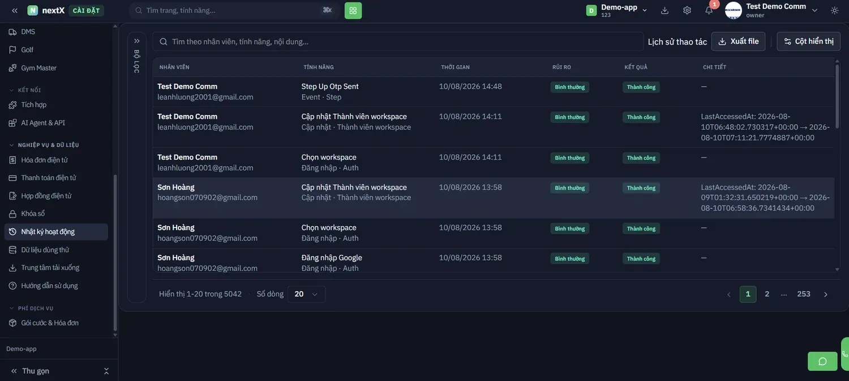Image resolution: width=849 pixels, height=381 pixels.
Task: Open the downloads icon in top bar
Action: point(664,10)
